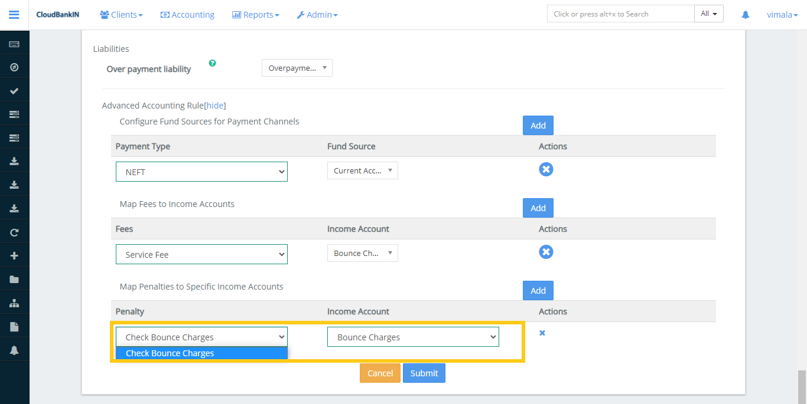
Task: Click the compass navigation icon in sidebar
Action: 14,67
